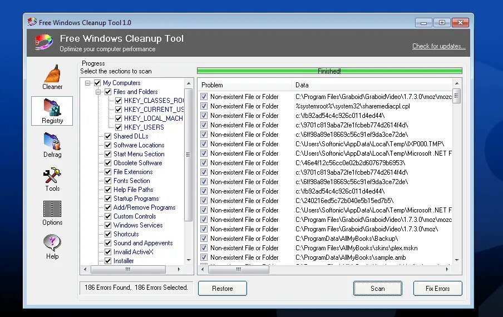Screen dimensions: 503x317
Task: Select the HKEY_CURRENT_USER tree item
Action: point(154,110)
